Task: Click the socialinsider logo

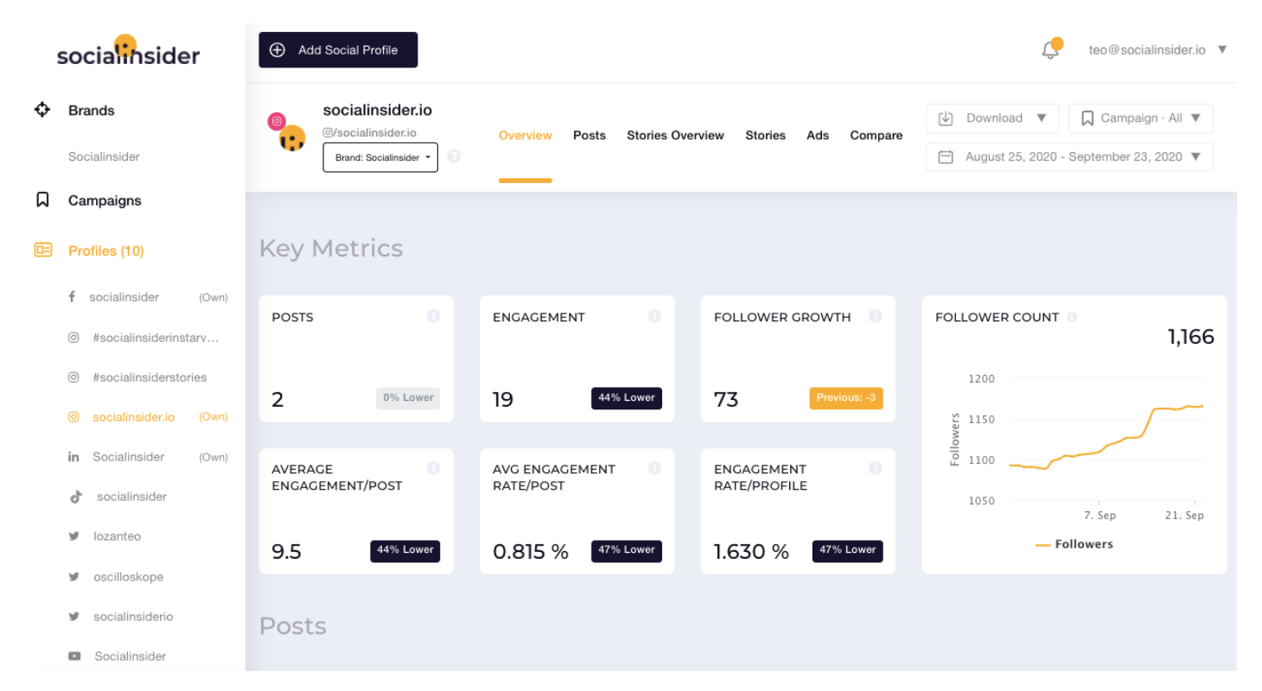Action: tap(128, 52)
